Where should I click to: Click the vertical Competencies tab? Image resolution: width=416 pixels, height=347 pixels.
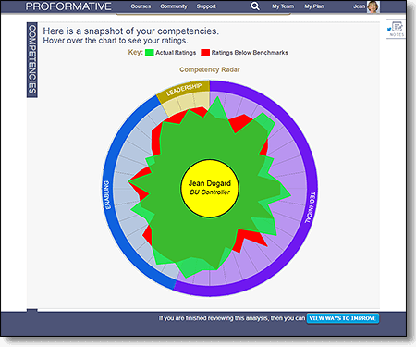click(x=32, y=60)
